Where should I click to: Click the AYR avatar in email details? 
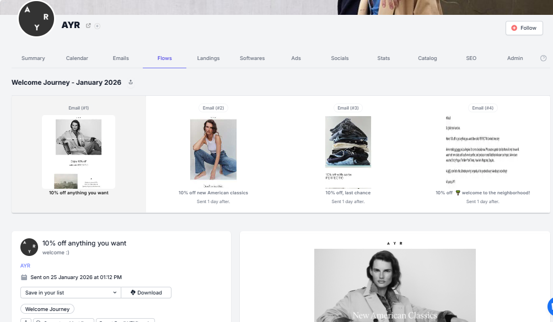pyautogui.click(x=29, y=247)
